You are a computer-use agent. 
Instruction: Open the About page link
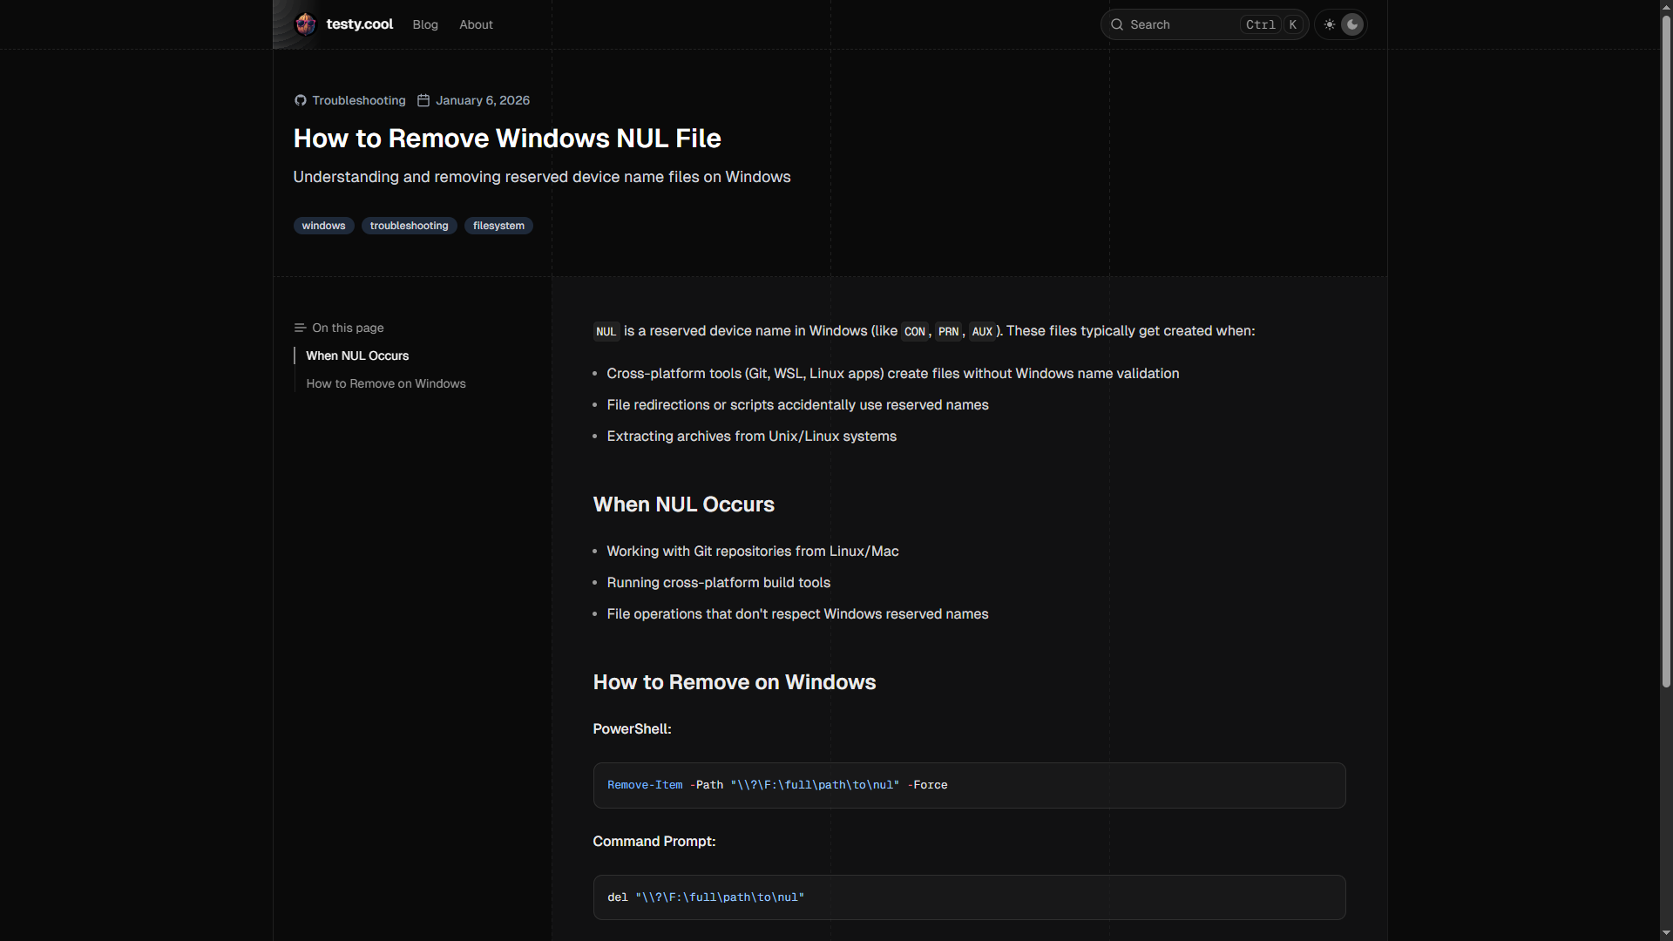[x=476, y=24]
